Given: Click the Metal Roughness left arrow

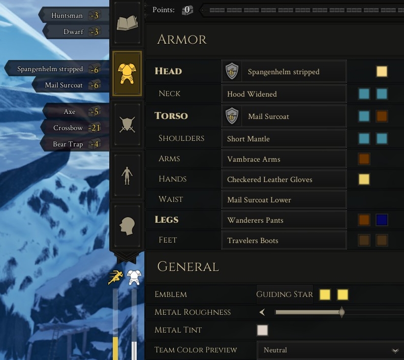Looking at the screenshot, I should (262, 312).
